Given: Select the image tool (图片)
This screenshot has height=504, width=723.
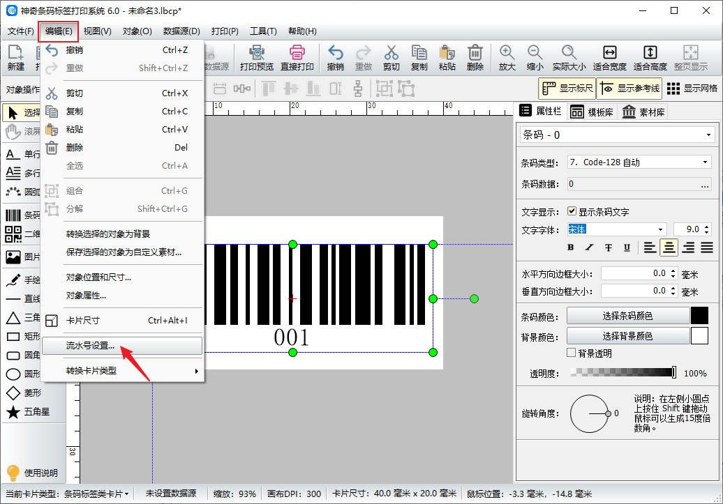Looking at the screenshot, I should click(x=22, y=257).
